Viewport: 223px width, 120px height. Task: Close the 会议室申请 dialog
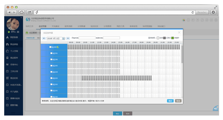pos(179,32)
